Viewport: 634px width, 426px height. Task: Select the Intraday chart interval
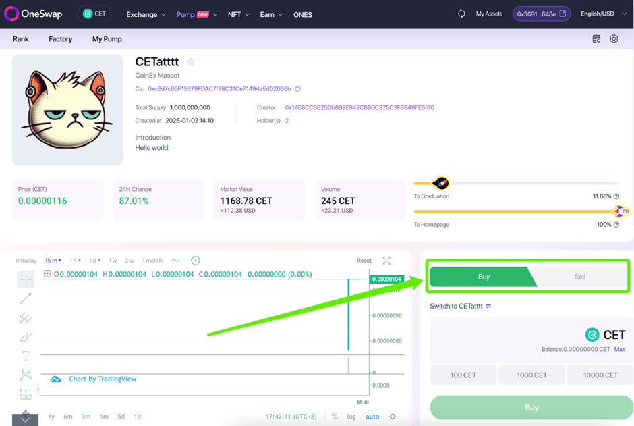[26, 261]
